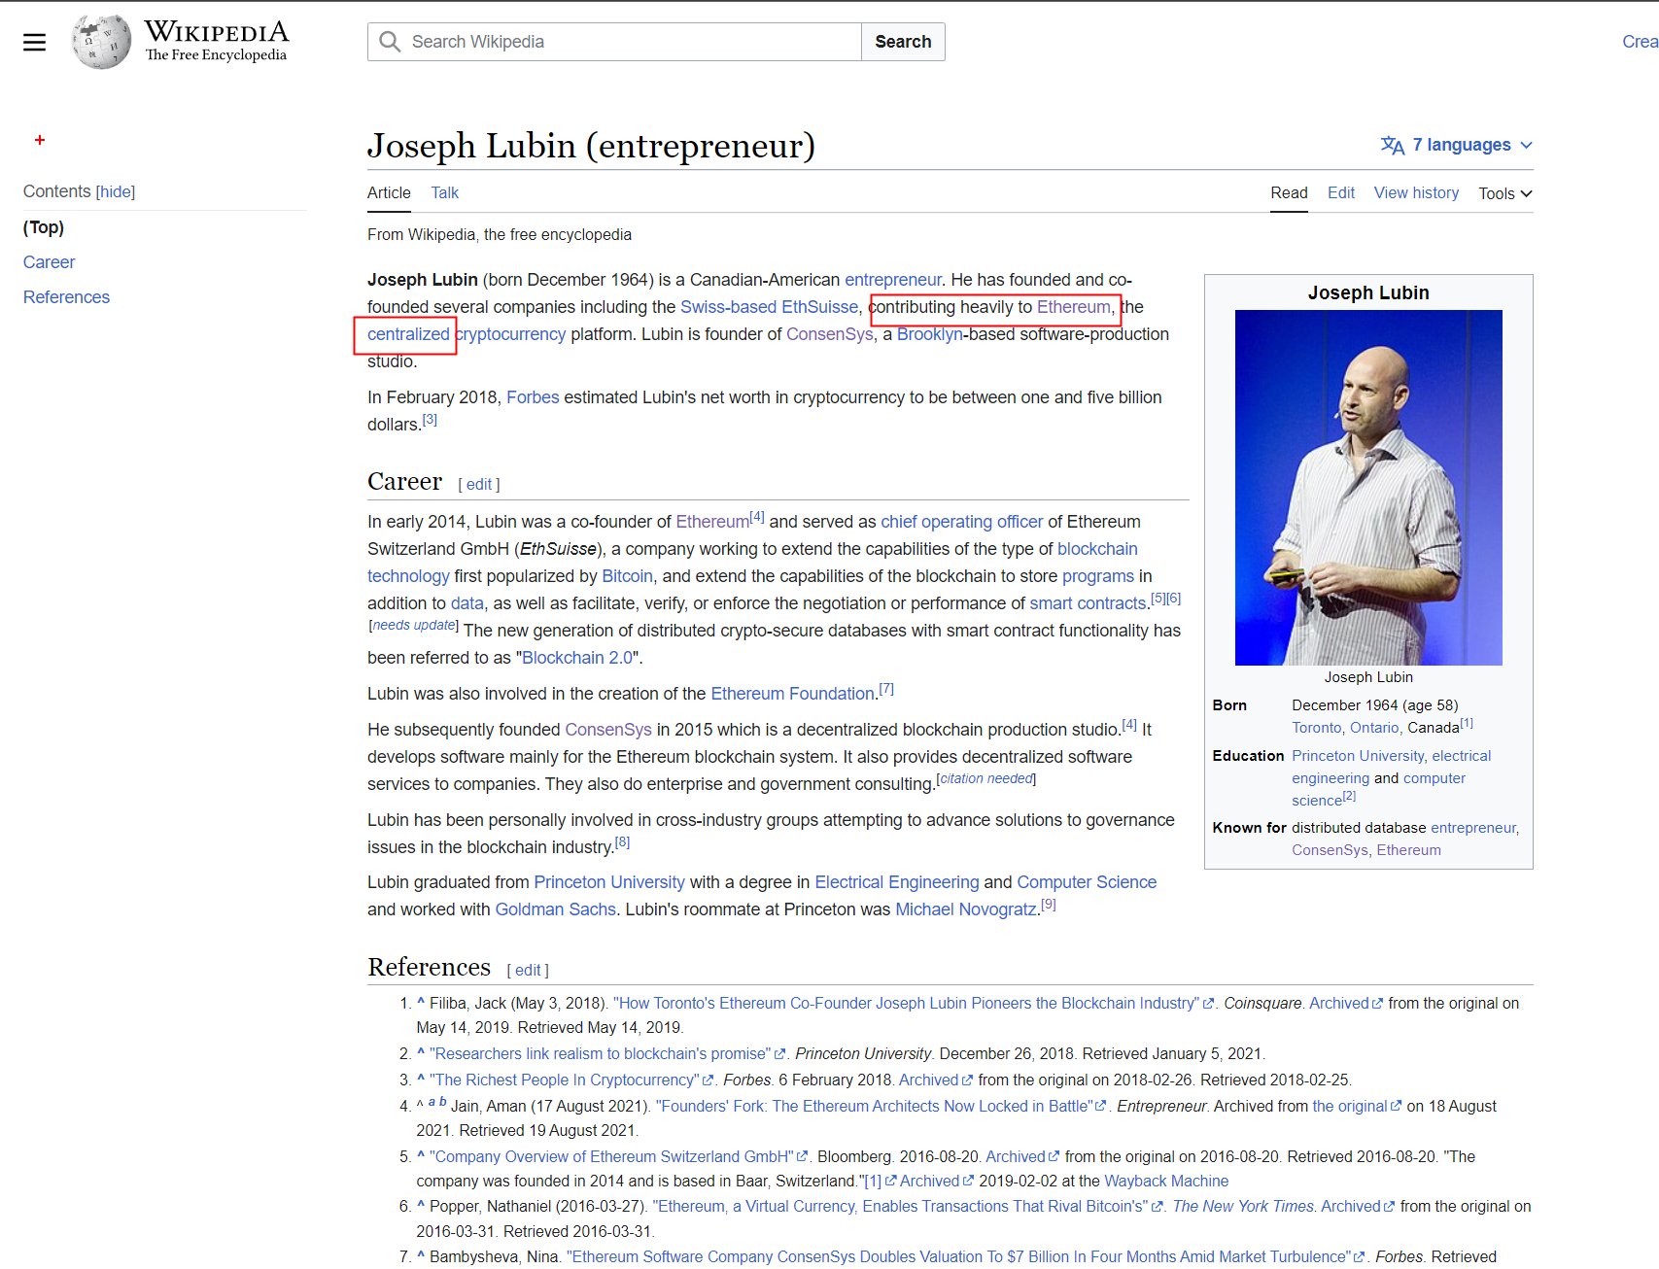This screenshot has height=1269, width=1659.
Task: Click citation [3] after dollars
Action: pos(430,420)
